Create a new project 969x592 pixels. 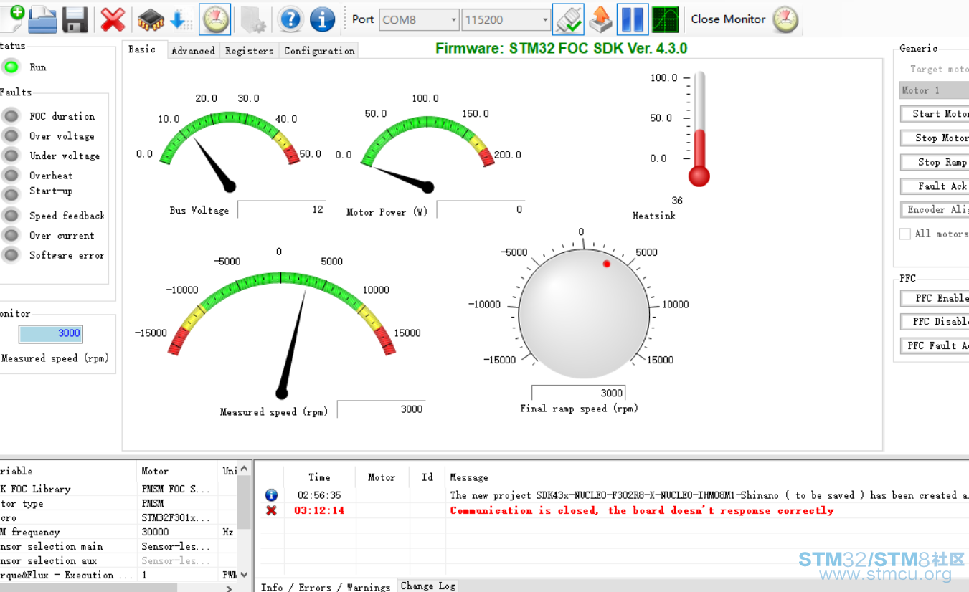13,18
